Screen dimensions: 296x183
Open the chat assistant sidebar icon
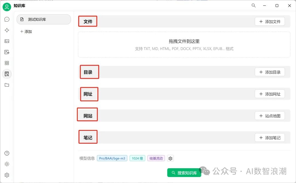coord(7,19)
